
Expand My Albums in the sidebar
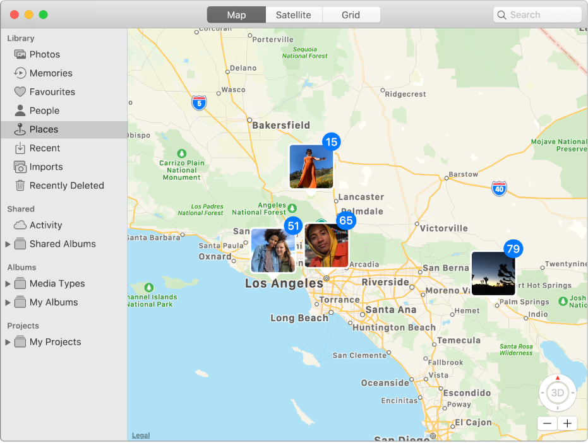click(8, 302)
